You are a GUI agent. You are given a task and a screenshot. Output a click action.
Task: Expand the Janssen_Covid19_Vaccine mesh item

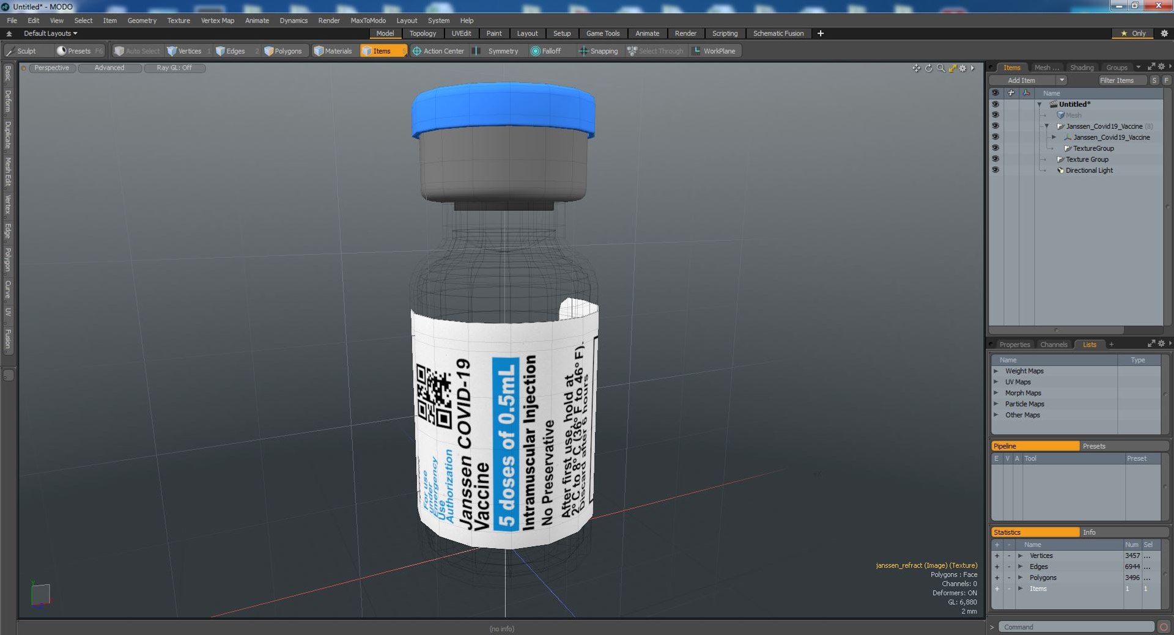pos(1054,138)
